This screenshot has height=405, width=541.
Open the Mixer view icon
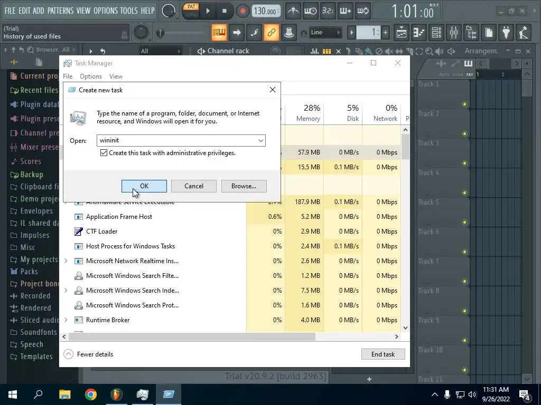click(454, 33)
